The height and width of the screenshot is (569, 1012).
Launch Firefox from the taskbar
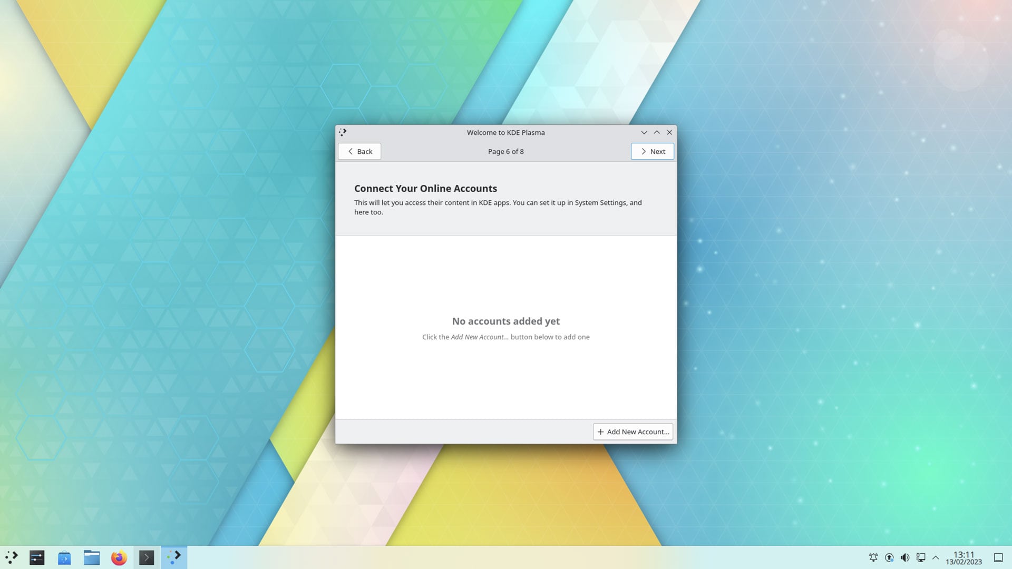pos(119,557)
